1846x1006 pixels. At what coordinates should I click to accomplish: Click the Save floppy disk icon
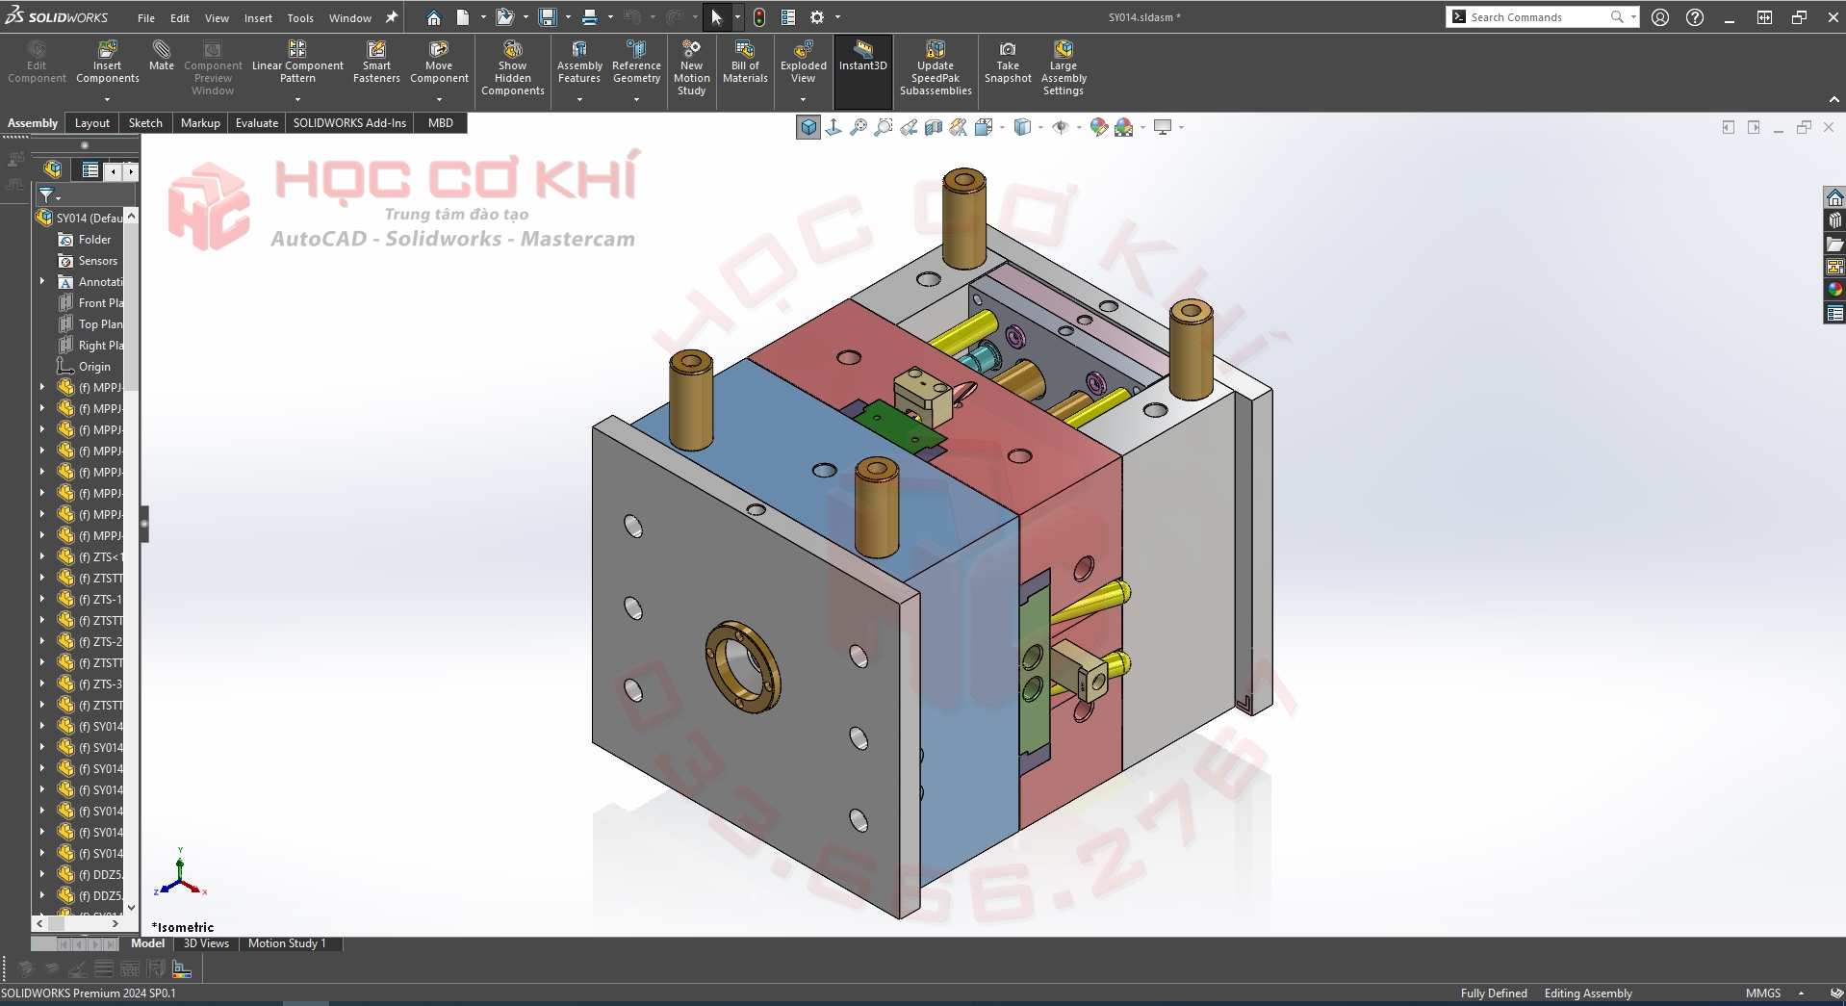[x=548, y=17]
